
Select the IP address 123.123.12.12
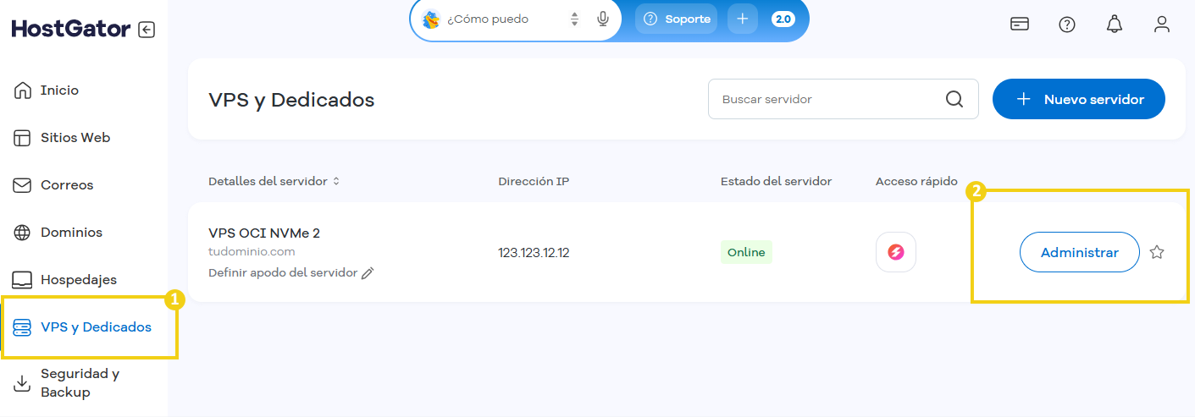pos(534,252)
